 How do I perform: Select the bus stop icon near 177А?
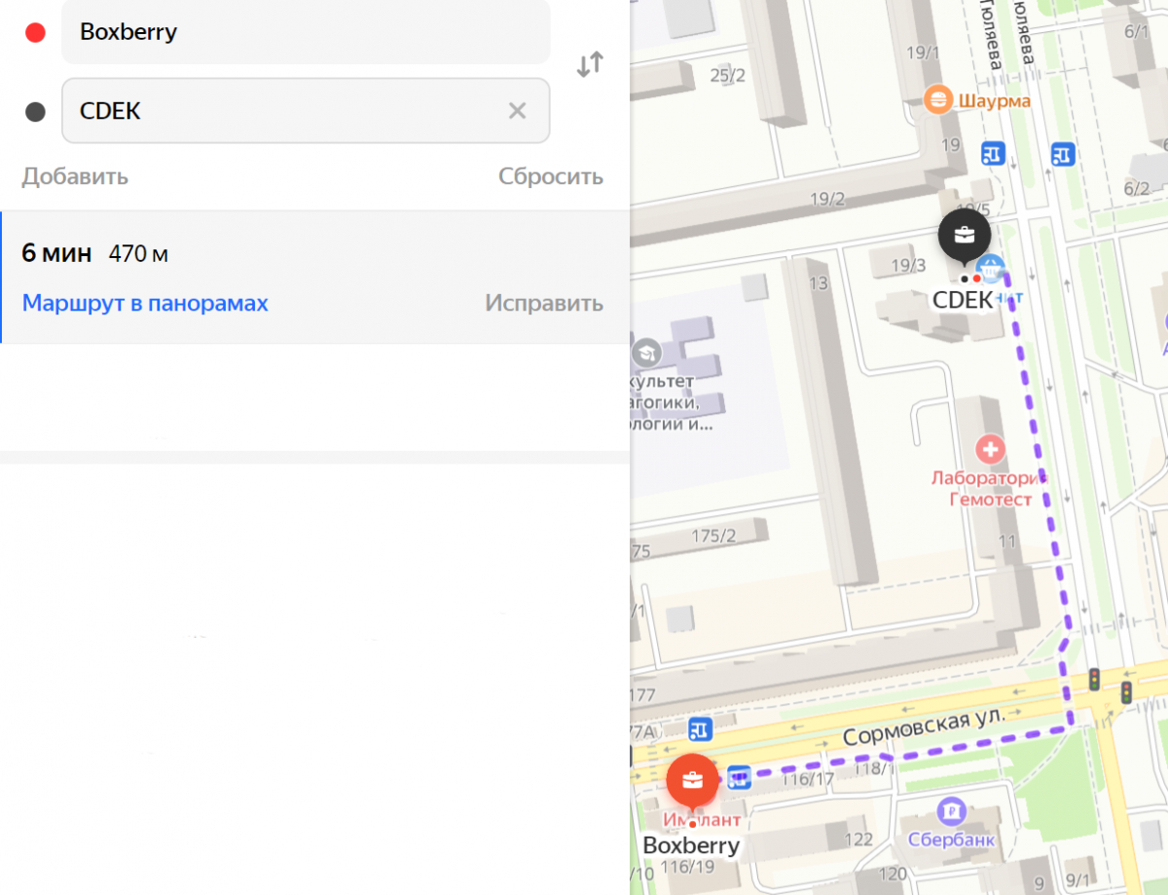click(700, 728)
